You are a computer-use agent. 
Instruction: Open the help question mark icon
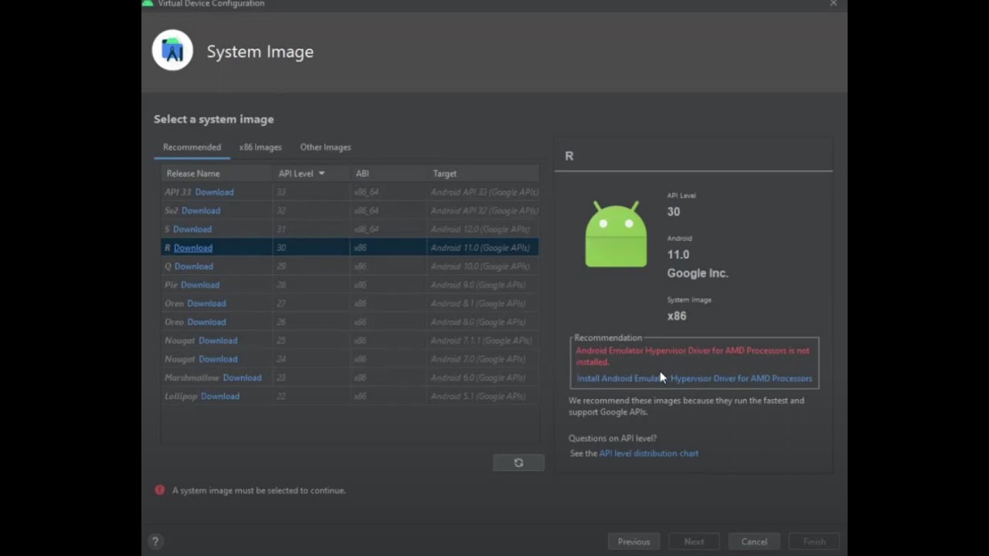[155, 541]
